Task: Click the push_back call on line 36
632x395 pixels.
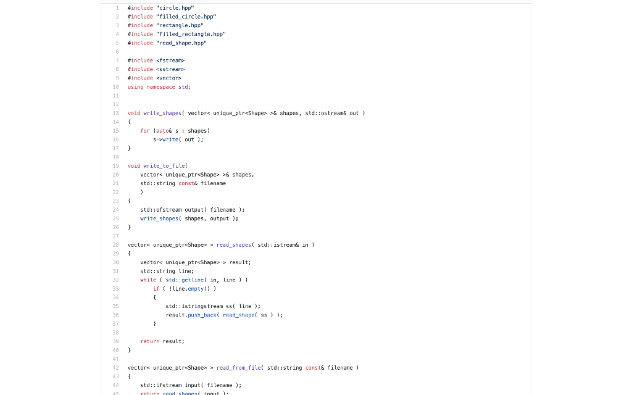Action: [202, 315]
